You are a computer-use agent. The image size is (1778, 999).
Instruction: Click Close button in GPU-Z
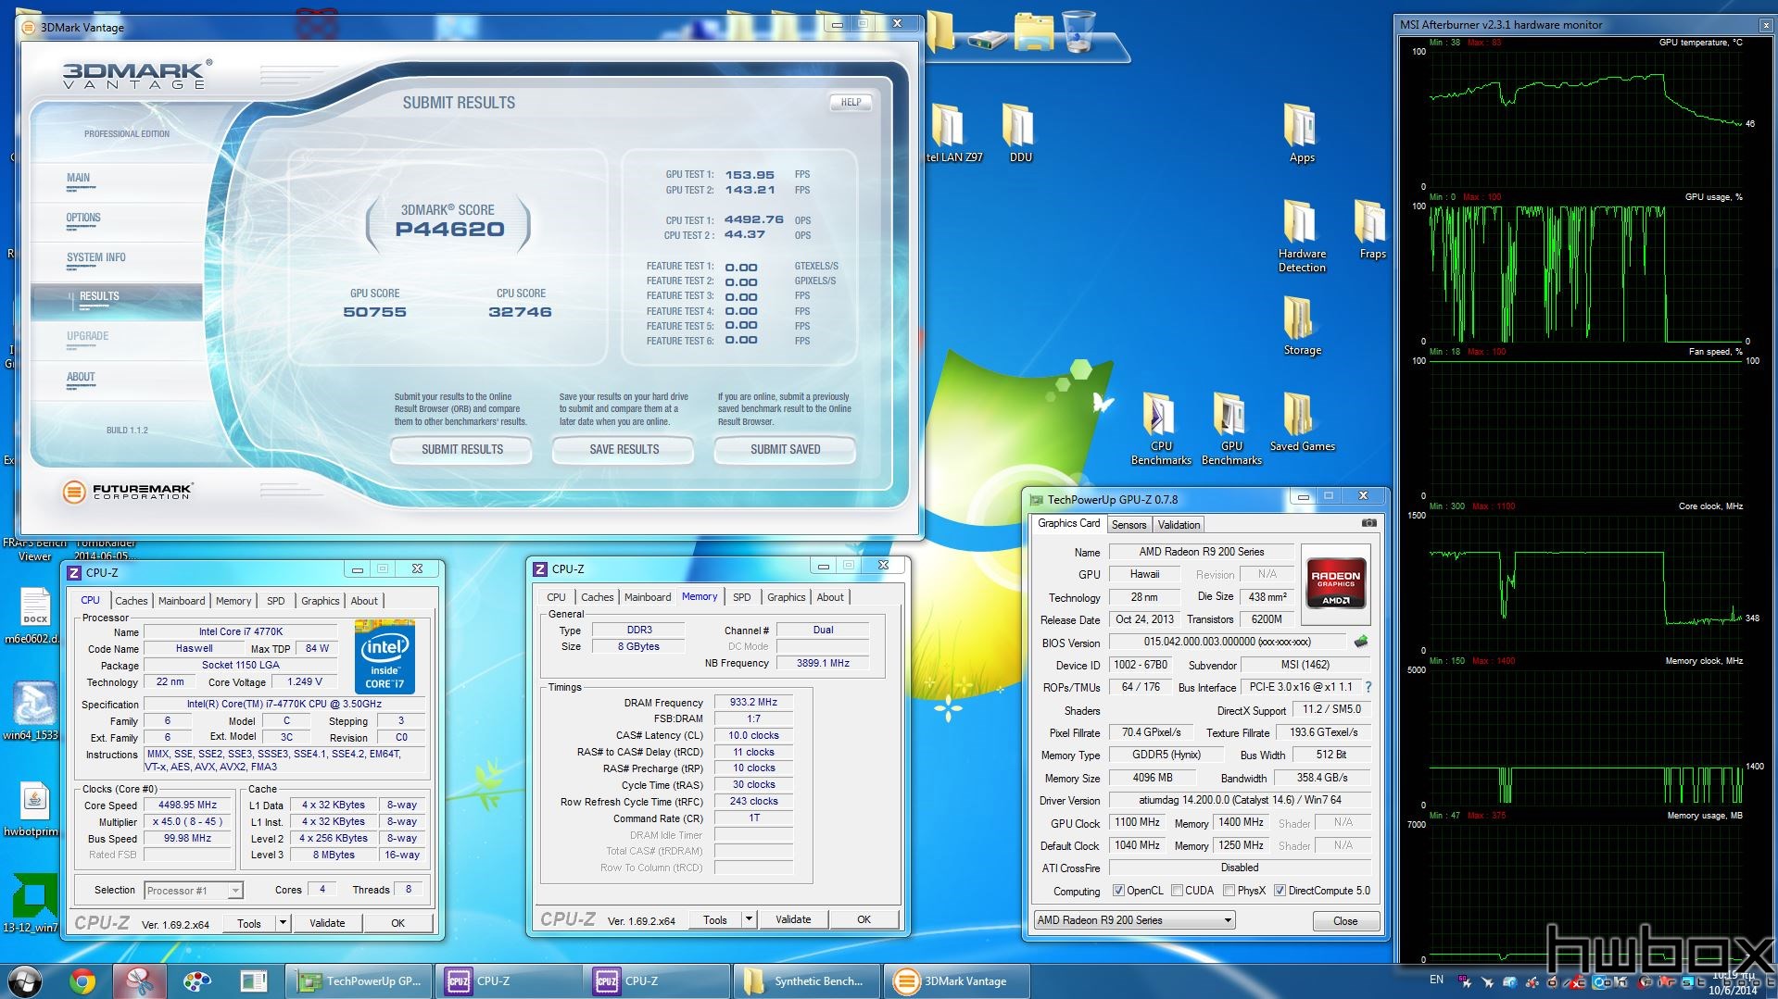point(1345,921)
